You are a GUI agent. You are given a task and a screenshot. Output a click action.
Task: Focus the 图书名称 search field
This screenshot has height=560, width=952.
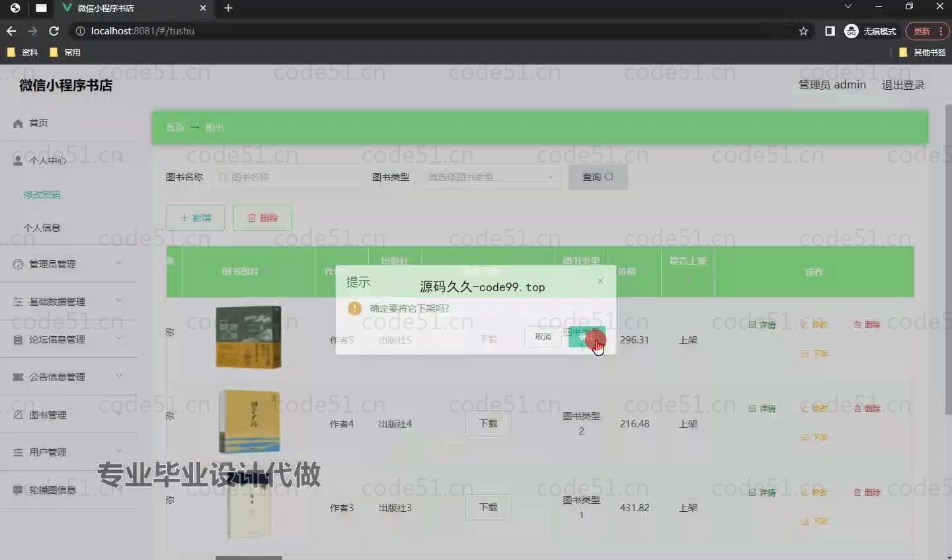pos(288,177)
